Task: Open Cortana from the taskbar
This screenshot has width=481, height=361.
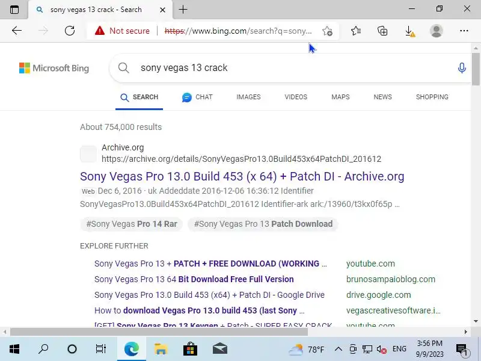Action: coord(72,349)
